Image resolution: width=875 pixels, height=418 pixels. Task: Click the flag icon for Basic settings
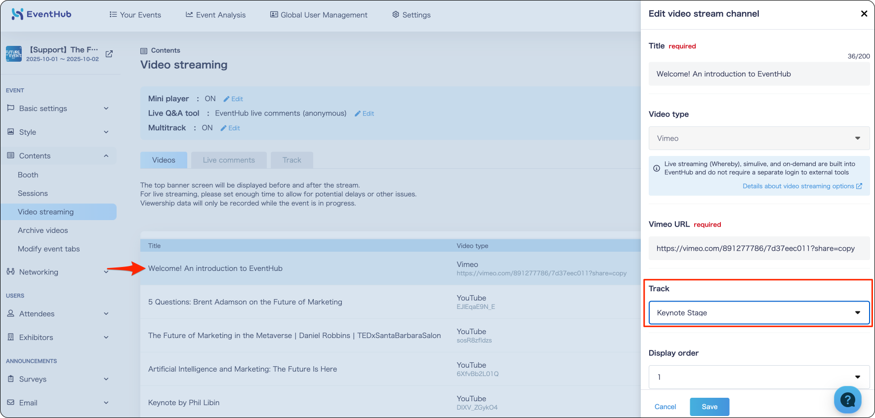pyautogui.click(x=10, y=108)
